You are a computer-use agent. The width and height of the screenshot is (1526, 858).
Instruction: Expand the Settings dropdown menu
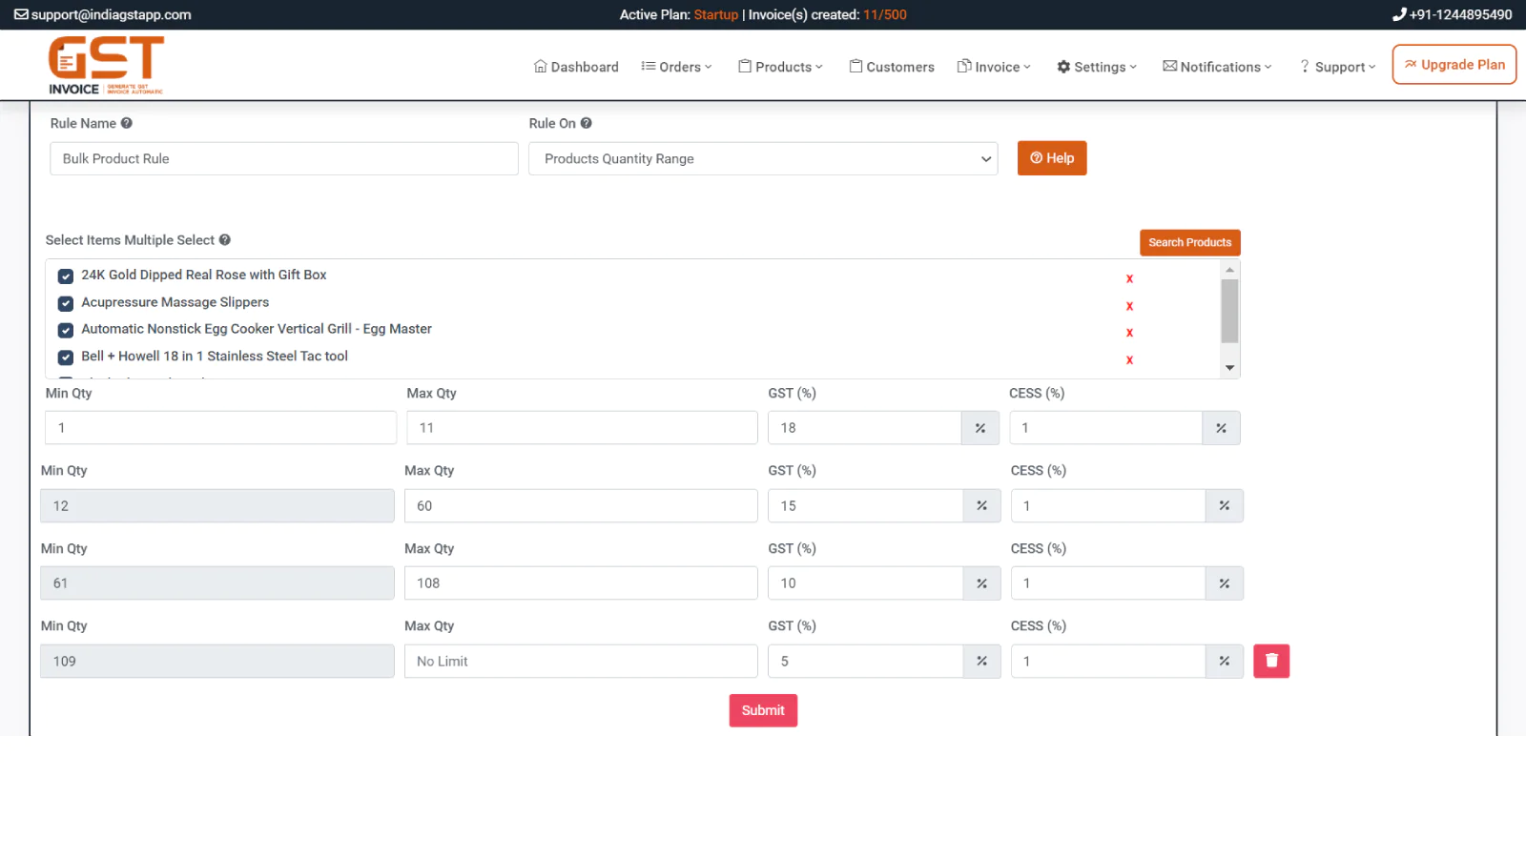pyautogui.click(x=1097, y=67)
